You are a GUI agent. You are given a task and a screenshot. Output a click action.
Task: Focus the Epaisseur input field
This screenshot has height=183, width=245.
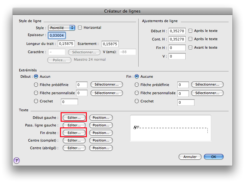pos(57,35)
